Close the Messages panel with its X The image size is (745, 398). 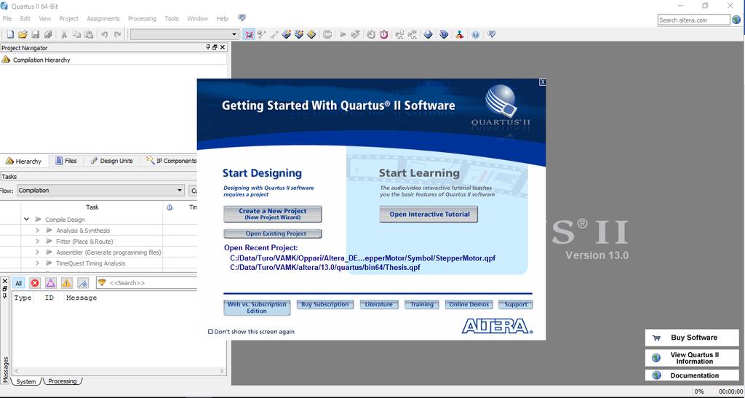pos(5,281)
